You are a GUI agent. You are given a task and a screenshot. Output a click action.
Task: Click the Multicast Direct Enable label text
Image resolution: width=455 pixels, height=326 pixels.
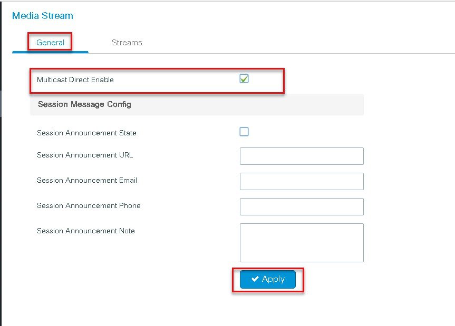(75, 80)
